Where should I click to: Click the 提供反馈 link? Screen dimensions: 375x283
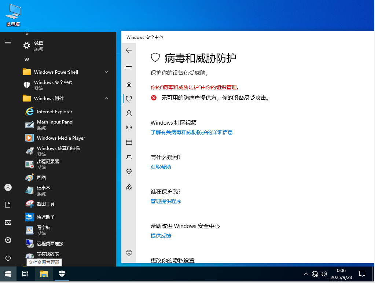(x=161, y=236)
